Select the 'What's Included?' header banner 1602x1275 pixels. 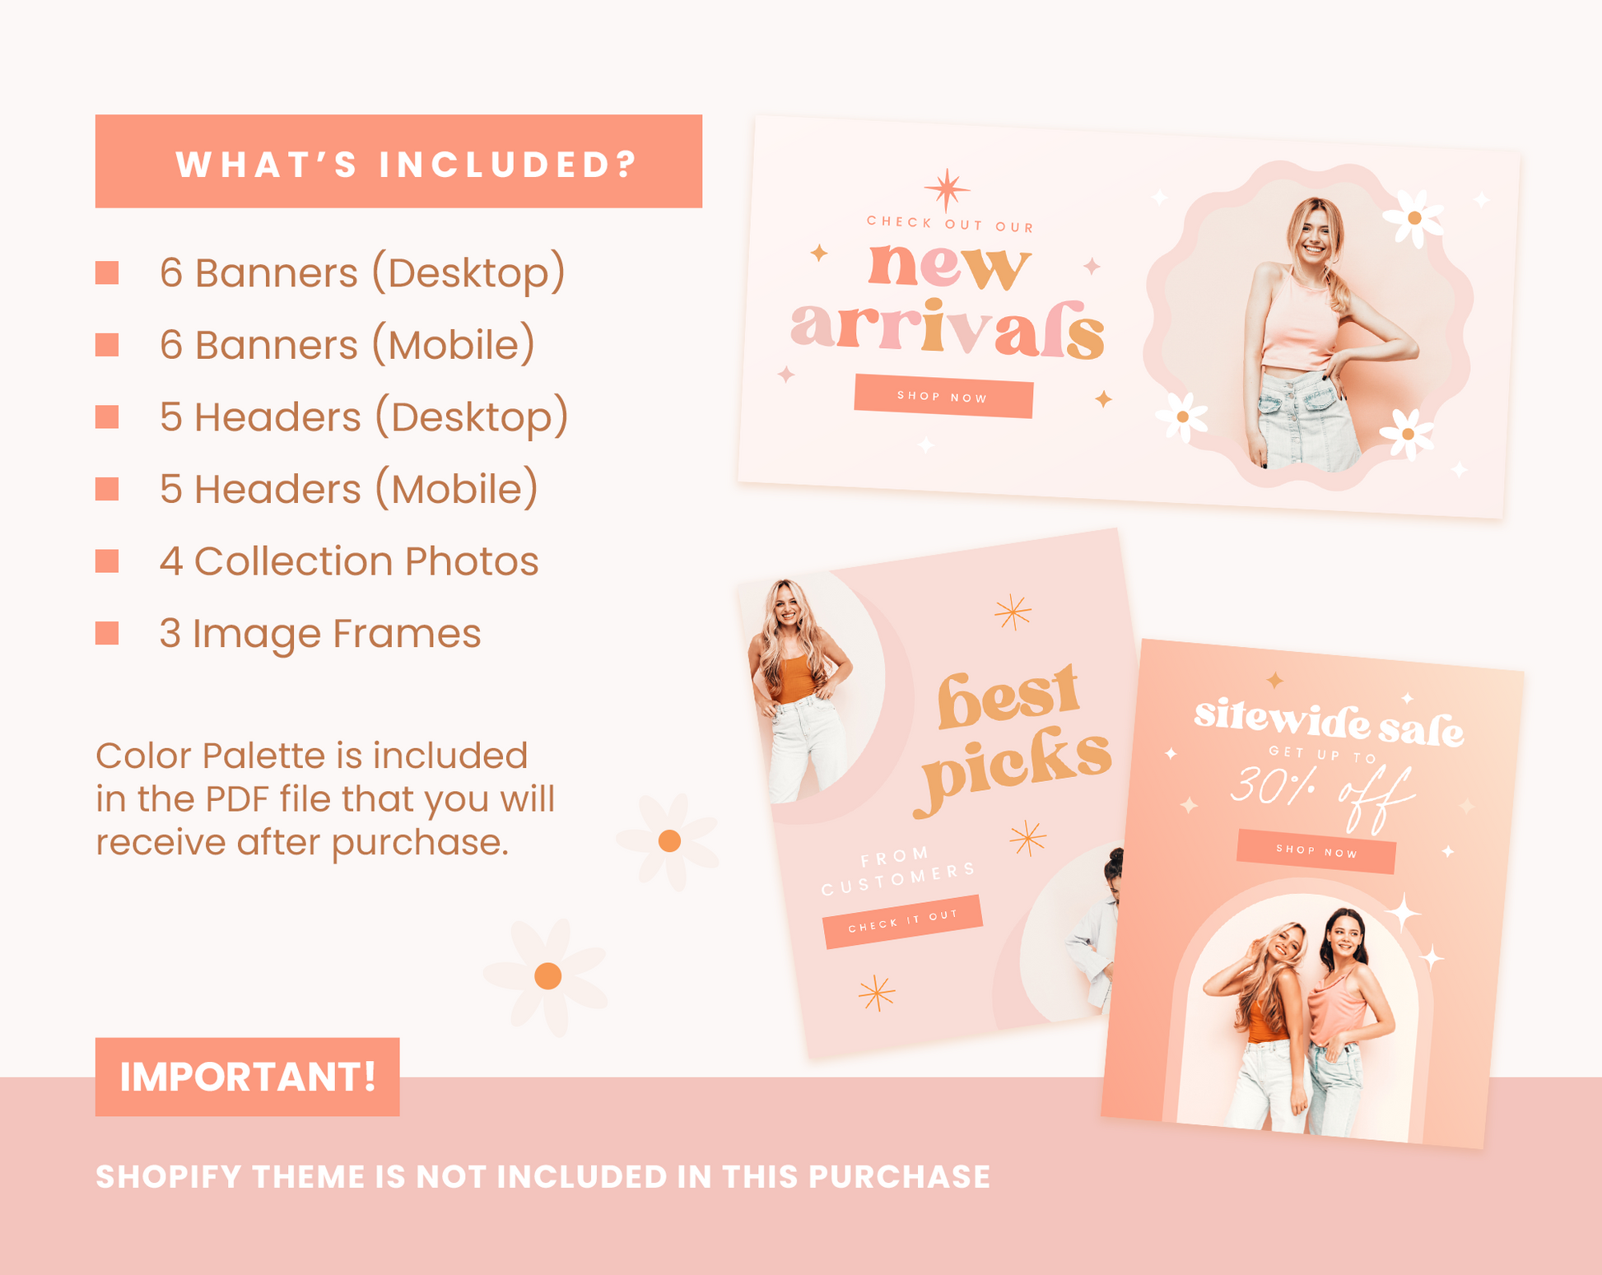tap(398, 161)
